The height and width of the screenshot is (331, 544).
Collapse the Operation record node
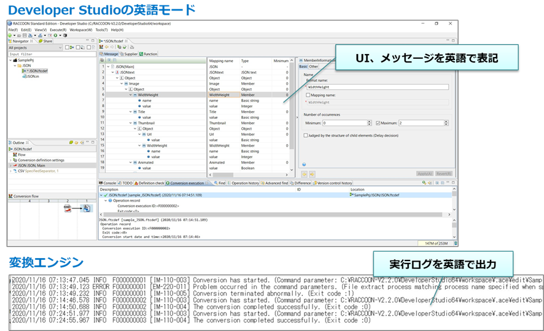tap(106, 200)
